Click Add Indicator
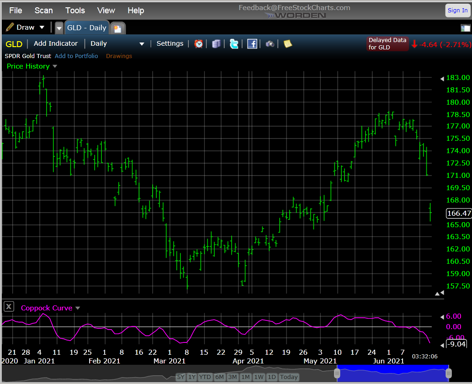Viewport: 472px width, 384px height. [56, 44]
